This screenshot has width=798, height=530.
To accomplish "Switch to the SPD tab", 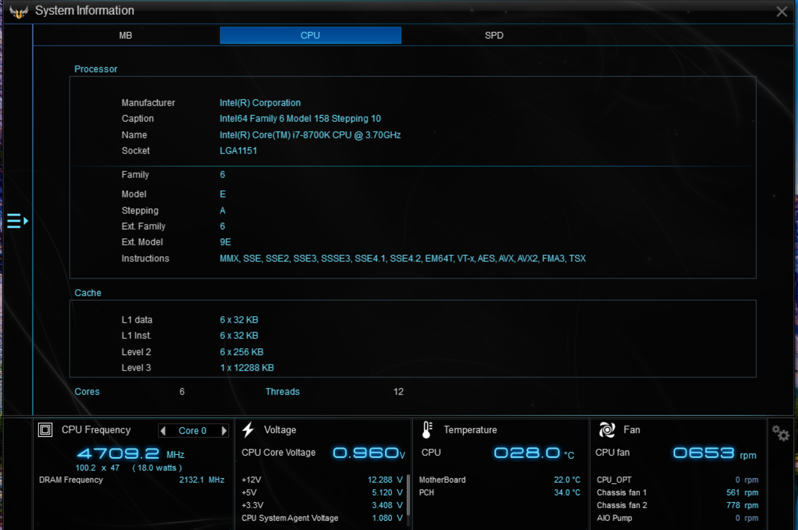I will click(494, 36).
